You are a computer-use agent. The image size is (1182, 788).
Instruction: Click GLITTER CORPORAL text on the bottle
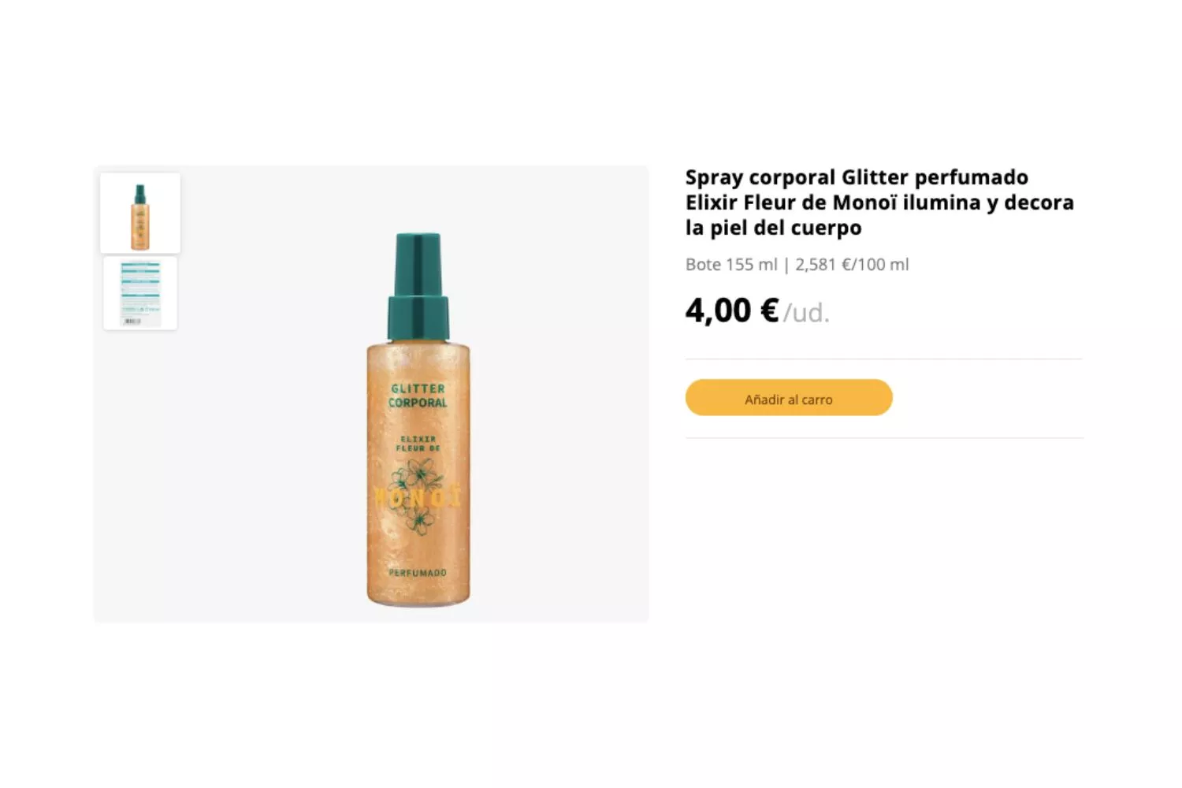418,396
